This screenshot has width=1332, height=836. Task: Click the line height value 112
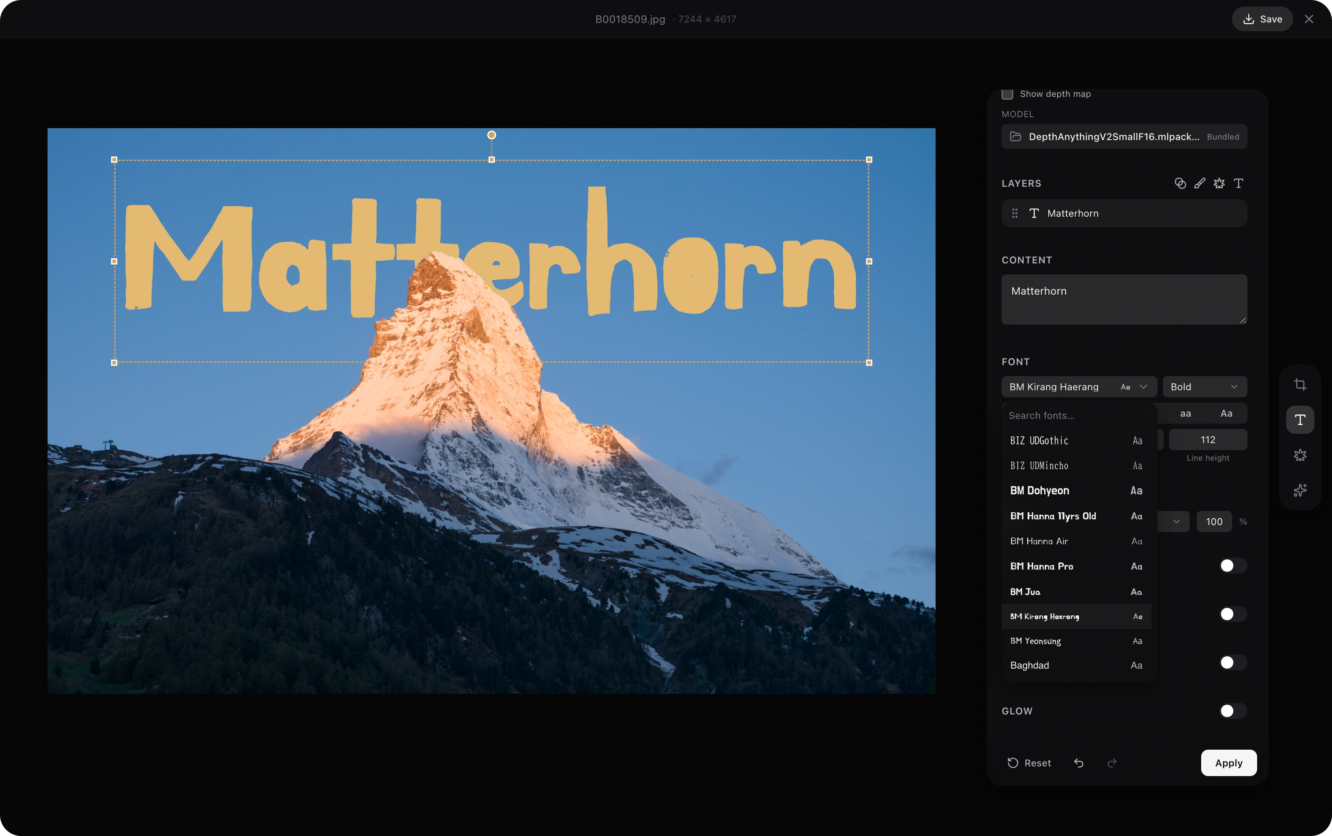pyautogui.click(x=1208, y=440)
